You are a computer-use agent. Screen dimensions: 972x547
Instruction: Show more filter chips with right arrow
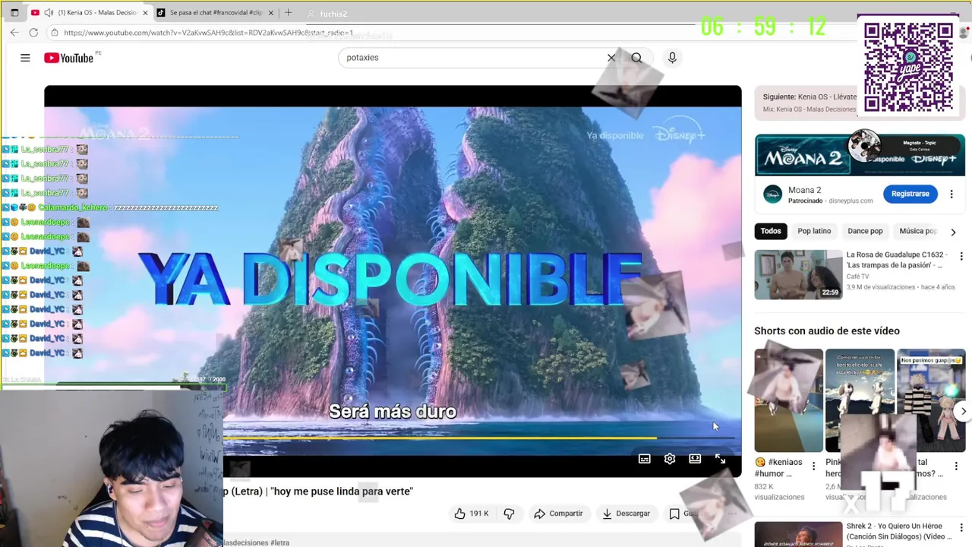pyautogui.click(x=953, y=232)
